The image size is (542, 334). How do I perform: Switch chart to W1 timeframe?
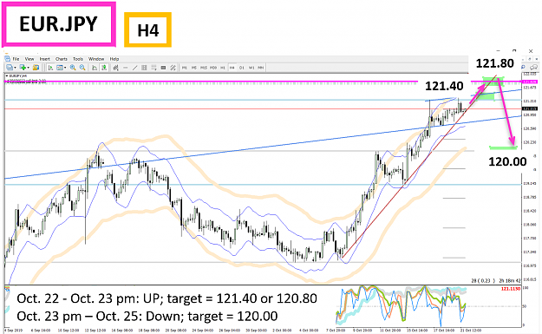251,68
